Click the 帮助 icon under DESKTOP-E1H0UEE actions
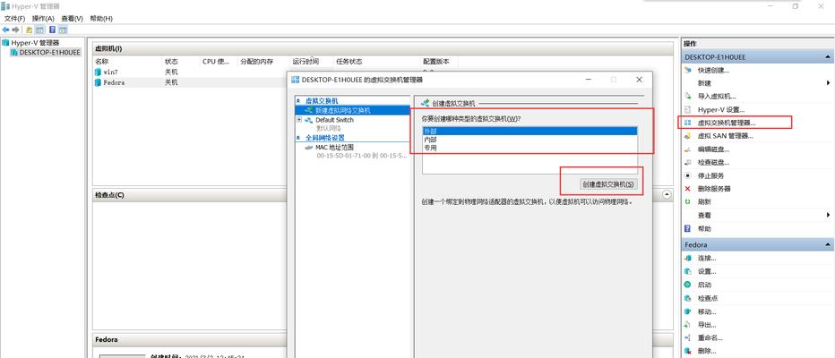 pos(687,229)
